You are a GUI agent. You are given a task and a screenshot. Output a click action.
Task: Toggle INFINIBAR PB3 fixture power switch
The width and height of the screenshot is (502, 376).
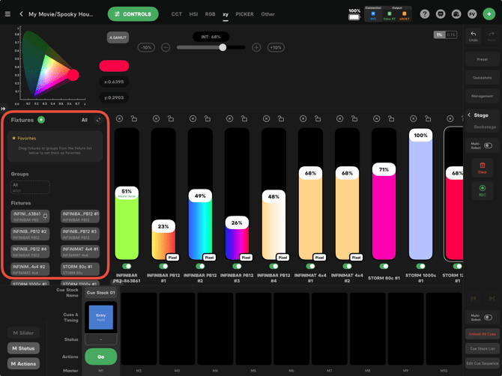click(127, 266)
